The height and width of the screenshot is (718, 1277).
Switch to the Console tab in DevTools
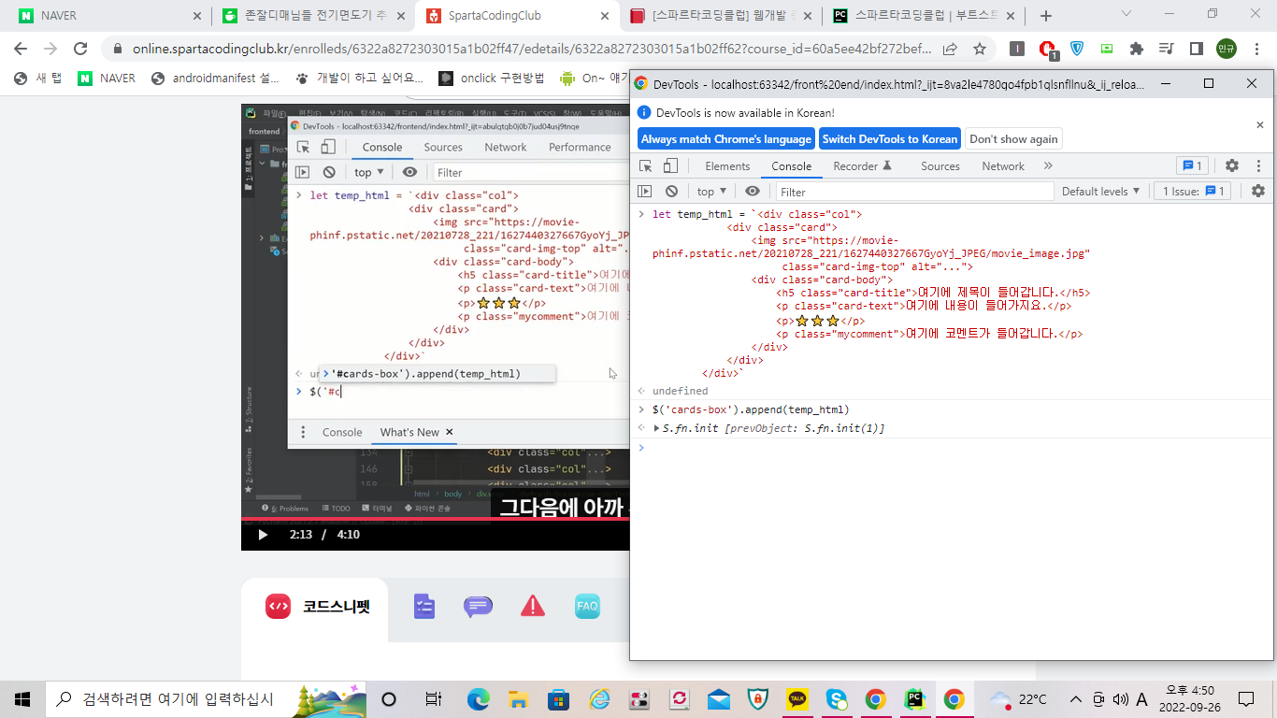[791, 165]
